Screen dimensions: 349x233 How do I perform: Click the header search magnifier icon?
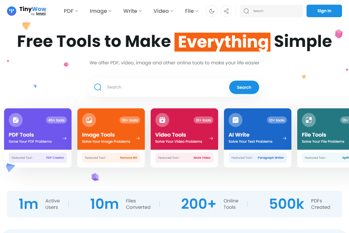(x=246, y=11)
